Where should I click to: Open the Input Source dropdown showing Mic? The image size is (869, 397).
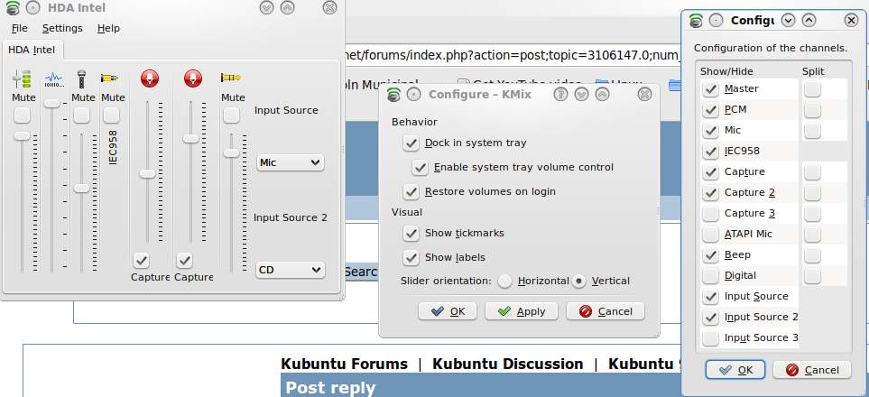coord(290,162)
